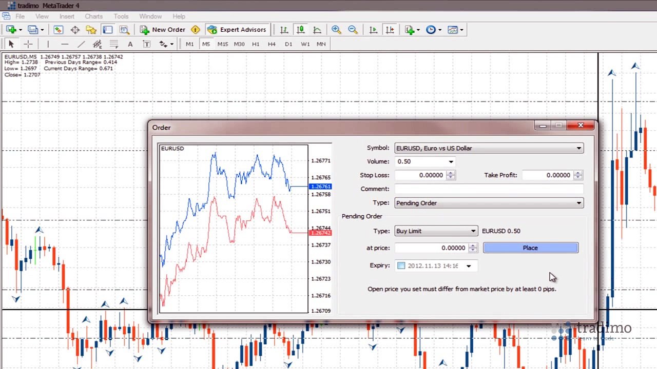Switch to D1 timeframe
The height and width of the screenshot is (369, 657).
[x=288, y=44]
